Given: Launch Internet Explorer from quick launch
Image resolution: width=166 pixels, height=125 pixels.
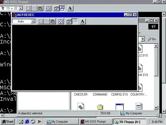Looking at the screenshot, I should coord(27,122).
